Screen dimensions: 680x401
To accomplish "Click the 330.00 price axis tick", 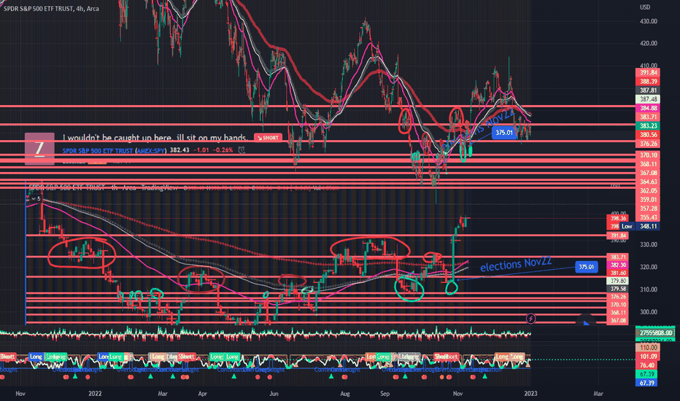I will pos(649,245).
